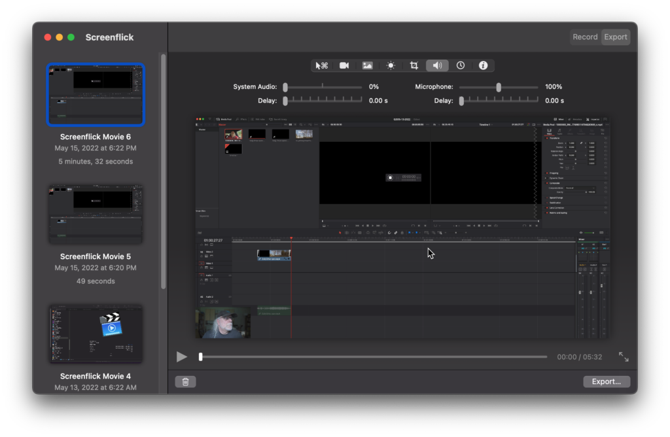This screenshot has height=437, width=670.
Task: Click the '49 seconds' duration text
Action: coord(96,281)
